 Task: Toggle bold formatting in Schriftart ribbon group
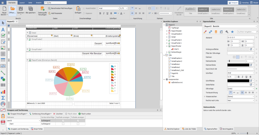point(100,13)
